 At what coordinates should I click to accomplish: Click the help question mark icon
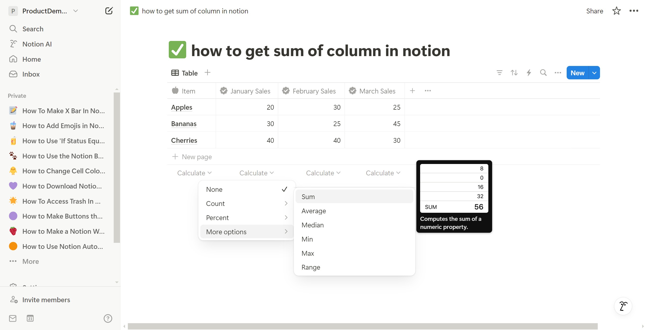tap(108, 318)
